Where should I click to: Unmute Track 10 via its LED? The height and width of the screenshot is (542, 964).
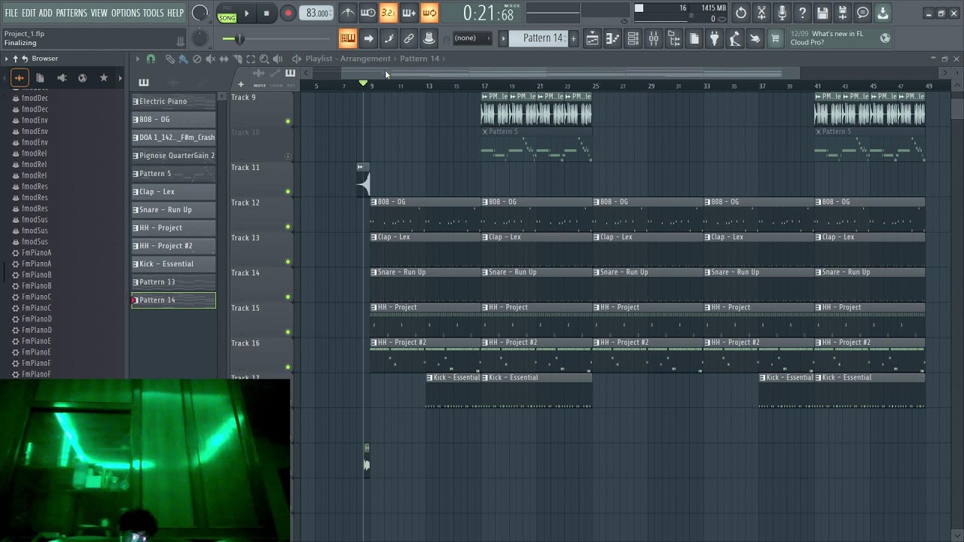[x=288, y=157]
